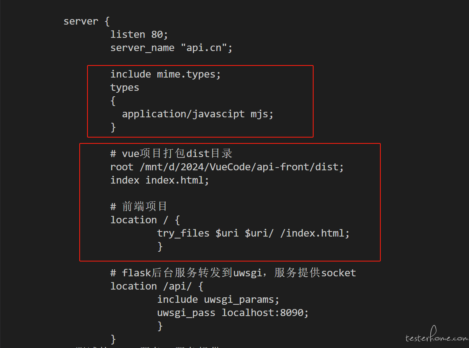469x348 pixels.
Task: Click the 'server {' opening line
Action: (86, 21)
